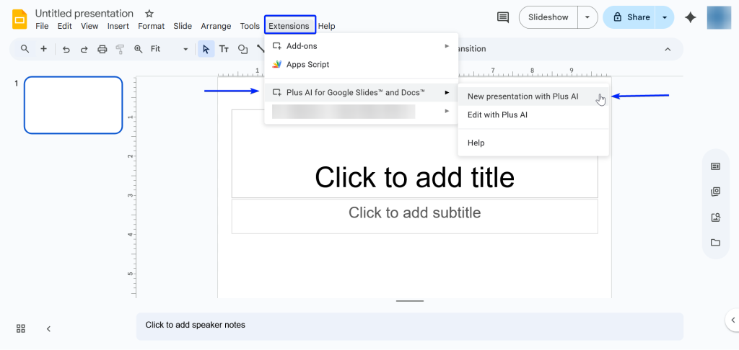Start the Slideshow

click(548, 17)
